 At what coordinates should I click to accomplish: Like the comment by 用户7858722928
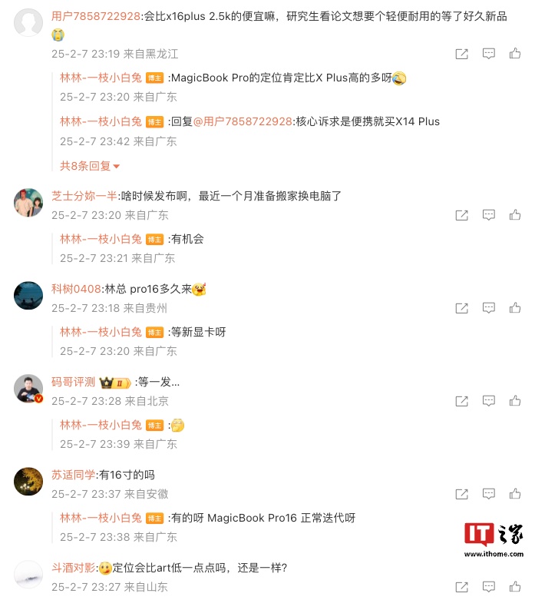pyautogui.click(x=515, y=53)
